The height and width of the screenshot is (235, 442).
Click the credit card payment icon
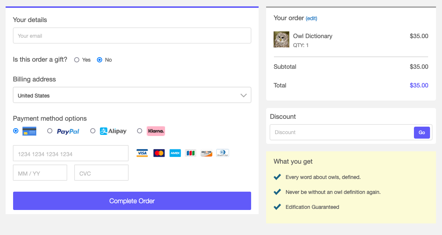tap(29, 131)
